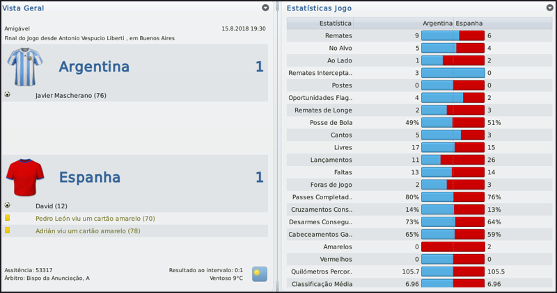Click Pedro León's yellow card icon
This screenshot has height=293, width=557.
8,218
